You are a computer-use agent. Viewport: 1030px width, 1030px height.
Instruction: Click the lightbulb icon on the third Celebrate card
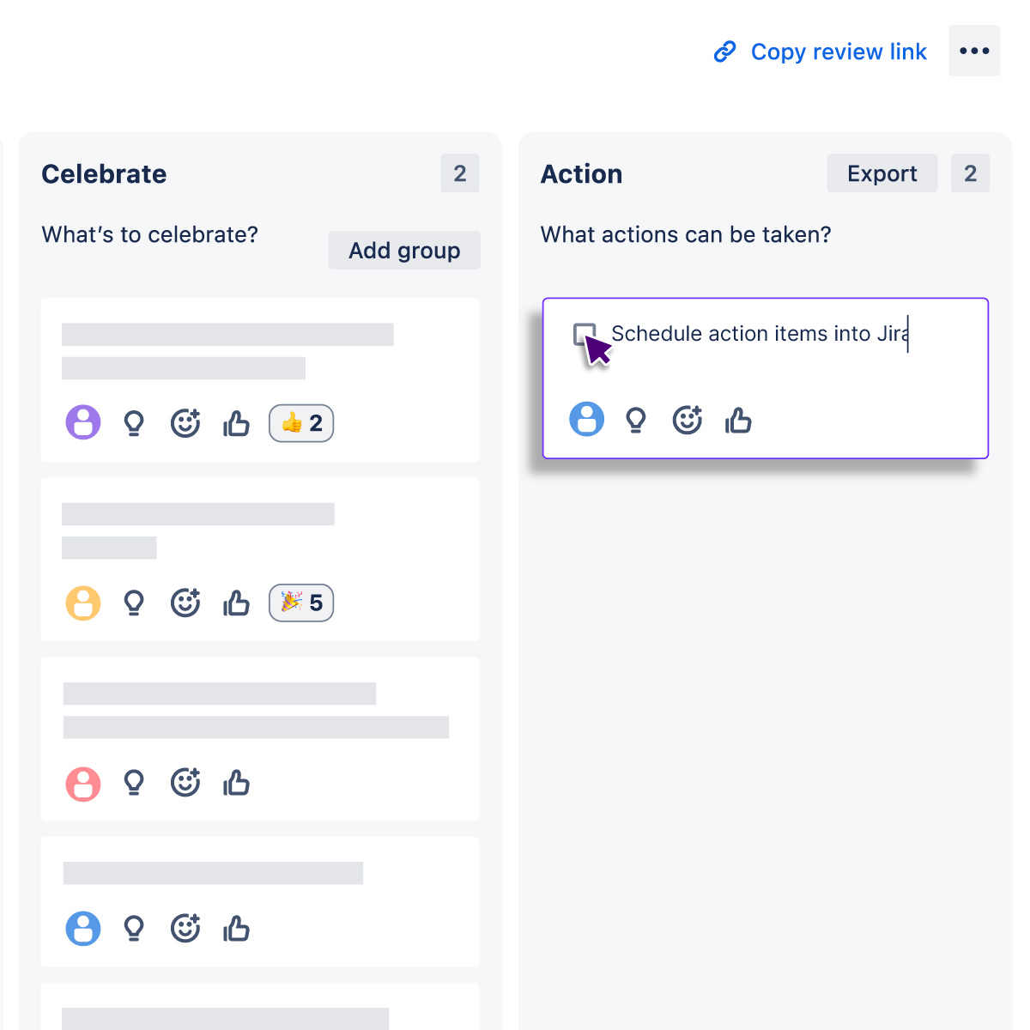[134, 783]
